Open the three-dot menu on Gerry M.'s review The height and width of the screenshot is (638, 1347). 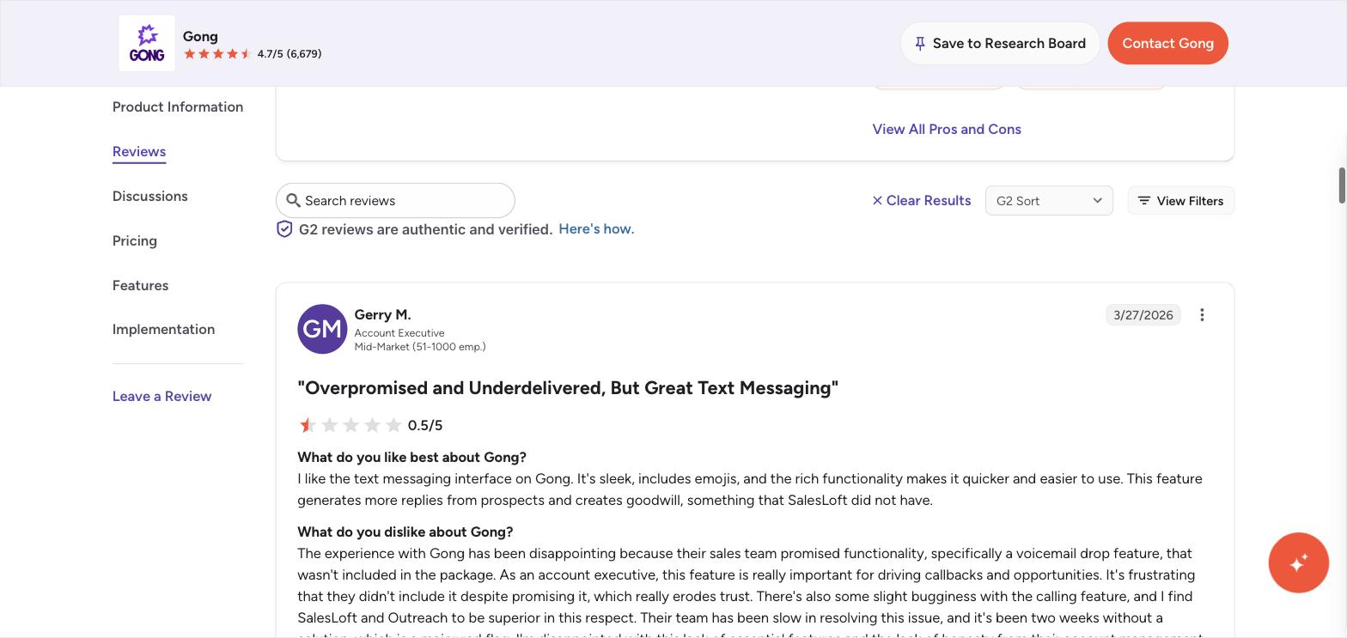[1202, 315]
